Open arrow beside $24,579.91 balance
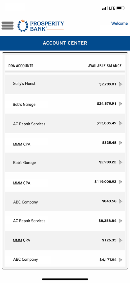 coord(121,104)
